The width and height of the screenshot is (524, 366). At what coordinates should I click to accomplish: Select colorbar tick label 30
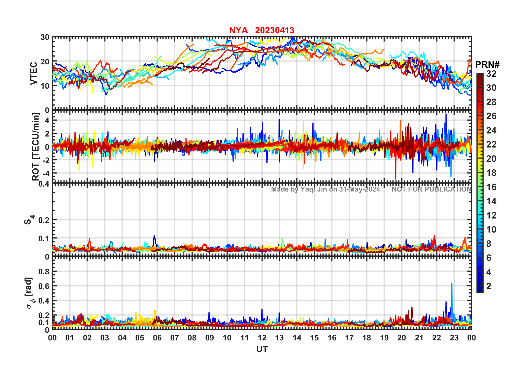click(x=491, y=88)
